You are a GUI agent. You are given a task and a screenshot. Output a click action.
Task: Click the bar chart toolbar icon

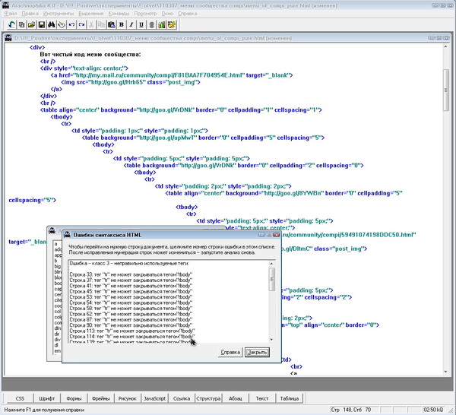pyautogui.click(x=161, y=25)
